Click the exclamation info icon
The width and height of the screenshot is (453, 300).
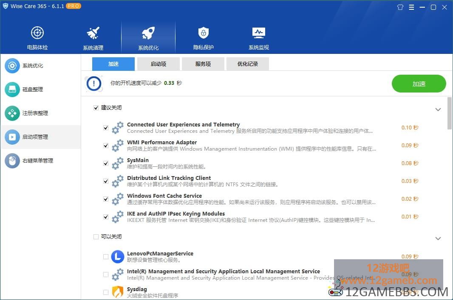[x=94, y=84]
